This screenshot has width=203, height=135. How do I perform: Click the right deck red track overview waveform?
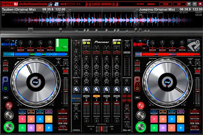pyautogui.click(x=167, y=54)
